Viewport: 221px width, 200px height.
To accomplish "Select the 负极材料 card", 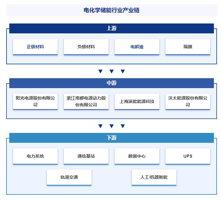I will coord(86,47).
